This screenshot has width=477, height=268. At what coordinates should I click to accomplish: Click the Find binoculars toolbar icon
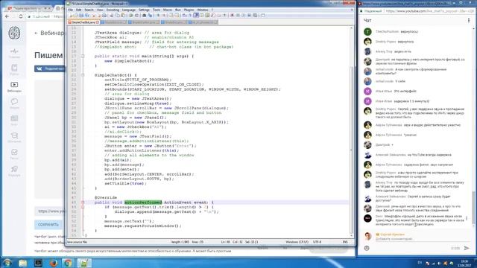click(144, 15)
